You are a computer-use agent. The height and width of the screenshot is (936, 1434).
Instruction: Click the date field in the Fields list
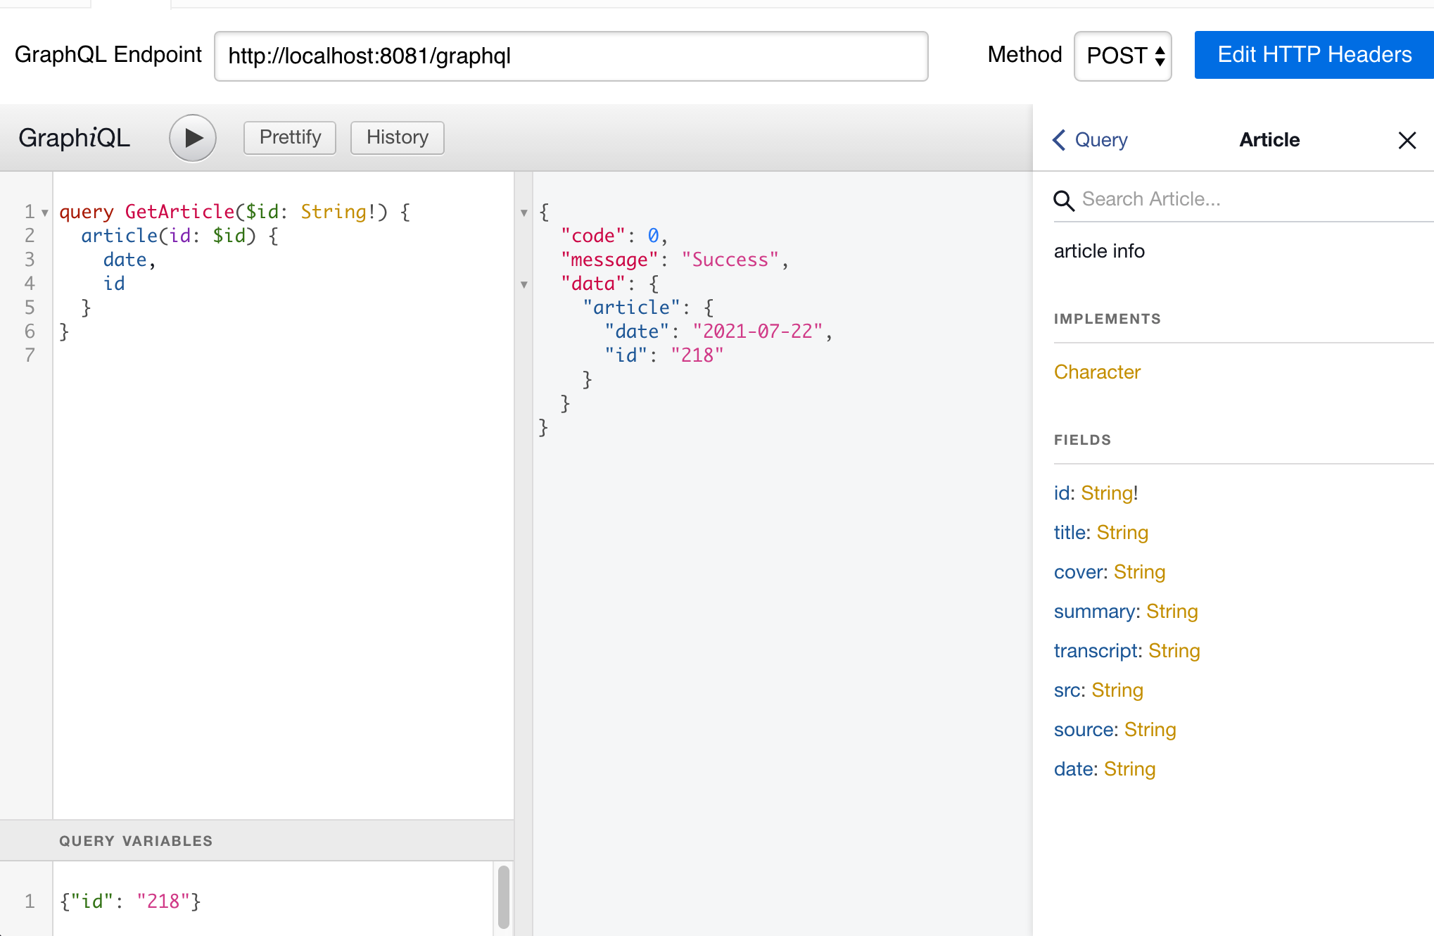coord(1074,769)
